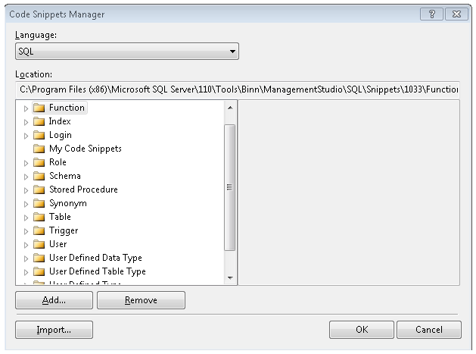This screenshot has height=354, width=476.
Task: Click the Stored Procedure folder icon
Action: coord(39,190)
